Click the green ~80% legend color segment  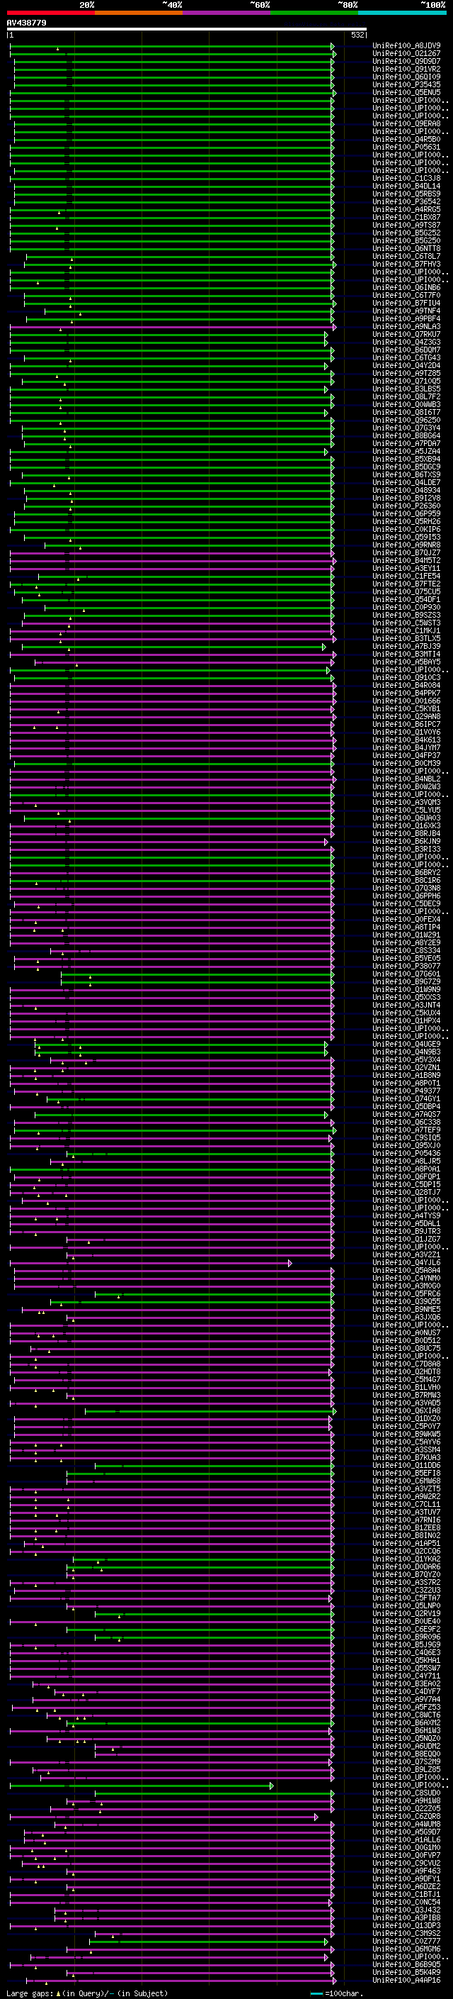pyautogui.click(x=314, y=13)
